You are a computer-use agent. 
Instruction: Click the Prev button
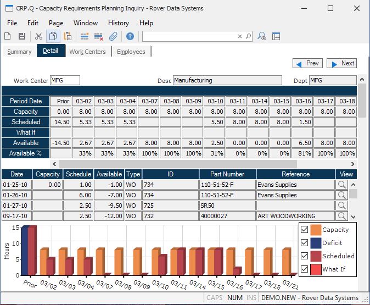(307, 63)
